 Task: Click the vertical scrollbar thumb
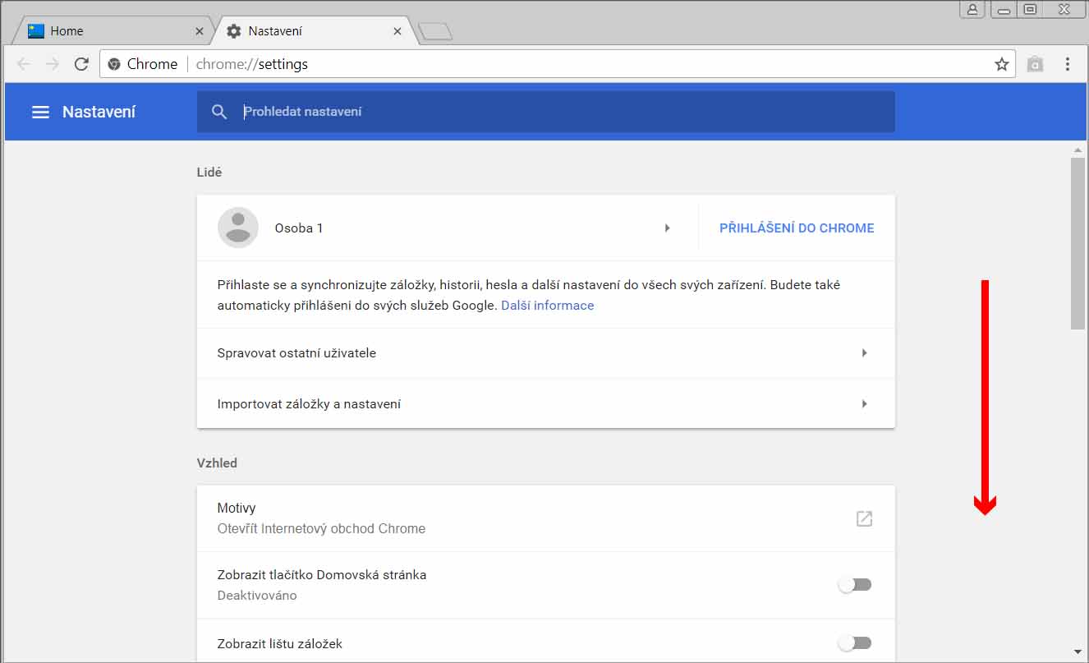pyautogui.click(x=1078, y=243)
